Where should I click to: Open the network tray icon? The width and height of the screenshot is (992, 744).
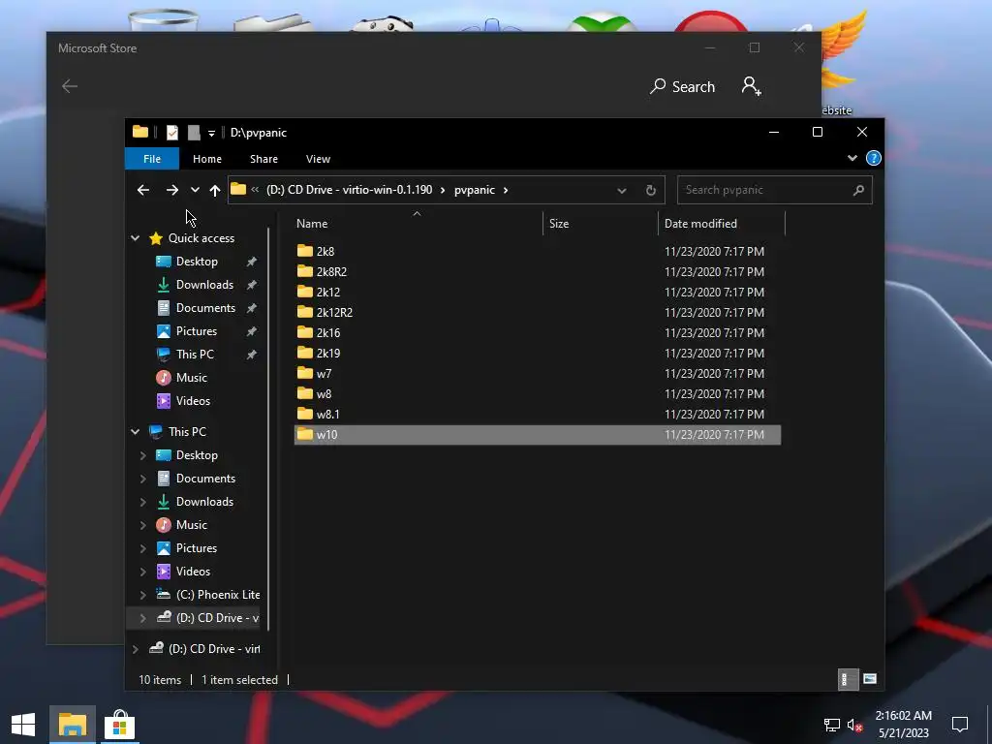point(831,725)
